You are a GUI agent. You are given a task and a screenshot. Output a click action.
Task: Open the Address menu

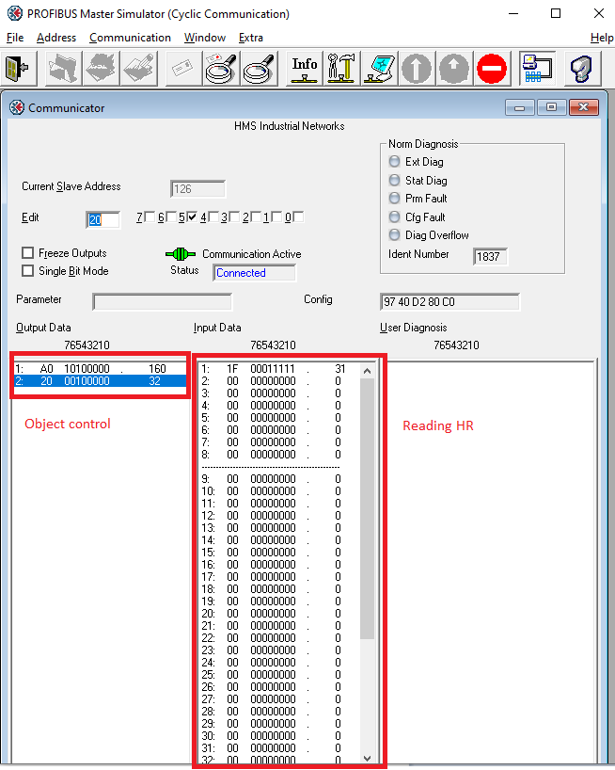(56, 38)
